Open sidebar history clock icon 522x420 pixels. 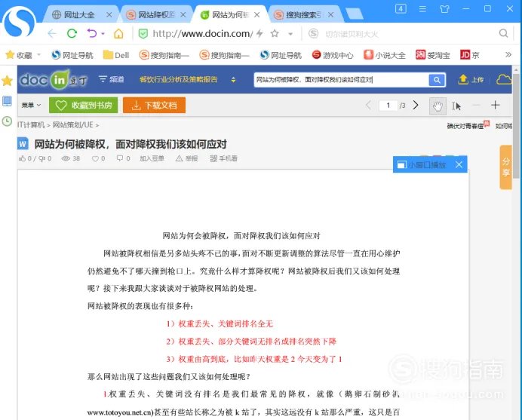coord(7,121)
